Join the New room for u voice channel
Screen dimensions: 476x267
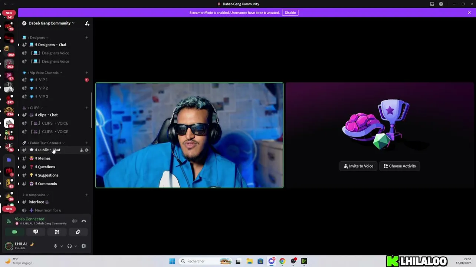tap(55, 210)
